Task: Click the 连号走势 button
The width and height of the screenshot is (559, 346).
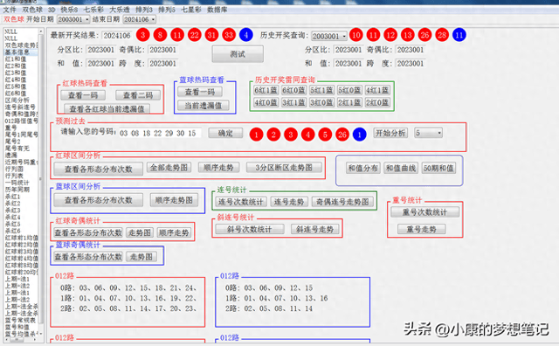Action: (289, 202)
